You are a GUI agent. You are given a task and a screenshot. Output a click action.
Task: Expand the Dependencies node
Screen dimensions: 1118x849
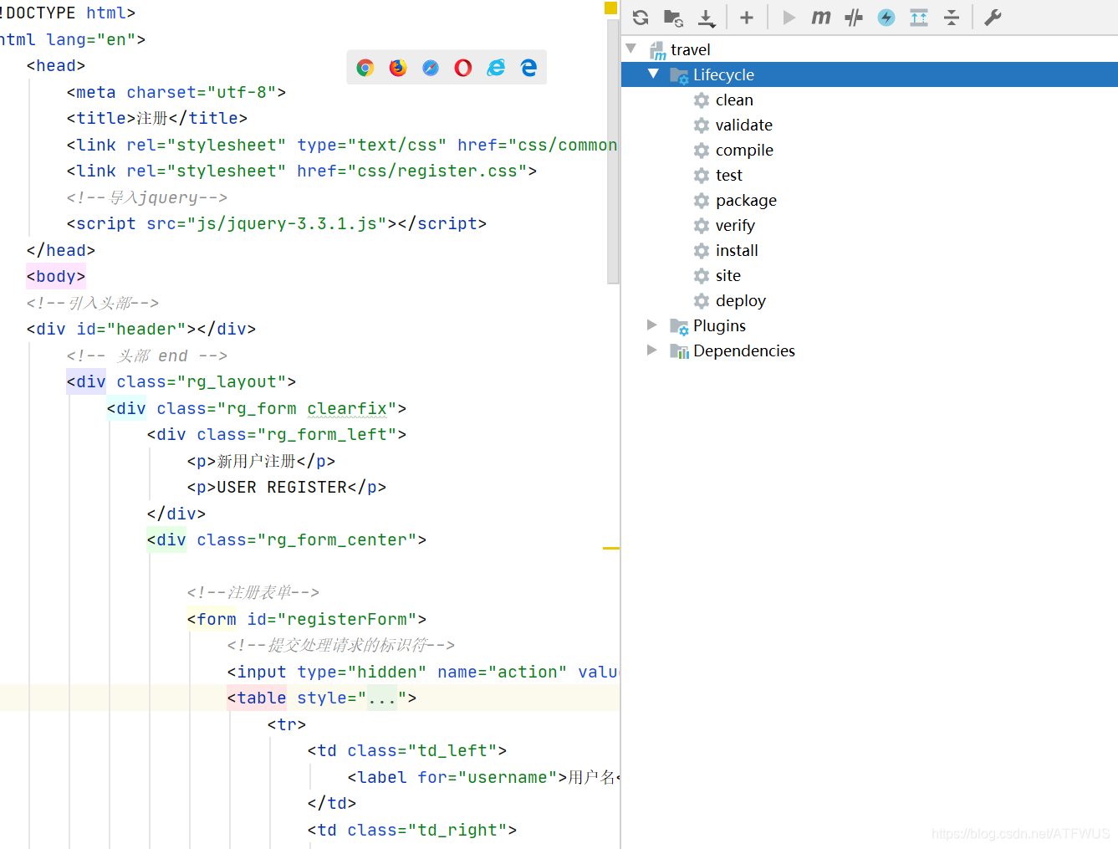click(652, 350)
